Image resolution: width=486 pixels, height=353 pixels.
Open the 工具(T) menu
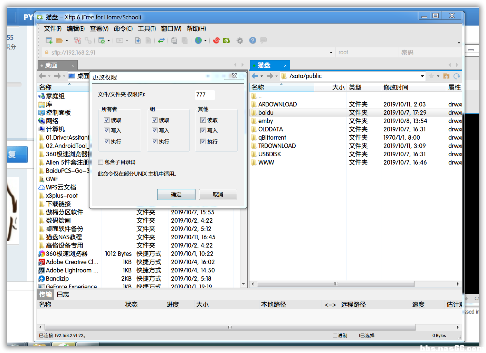pyautogui.click(x=147, y=29)
